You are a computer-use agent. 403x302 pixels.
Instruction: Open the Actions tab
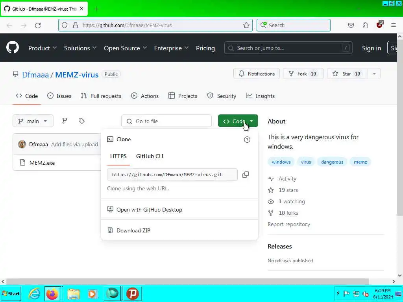pos(145,96)
